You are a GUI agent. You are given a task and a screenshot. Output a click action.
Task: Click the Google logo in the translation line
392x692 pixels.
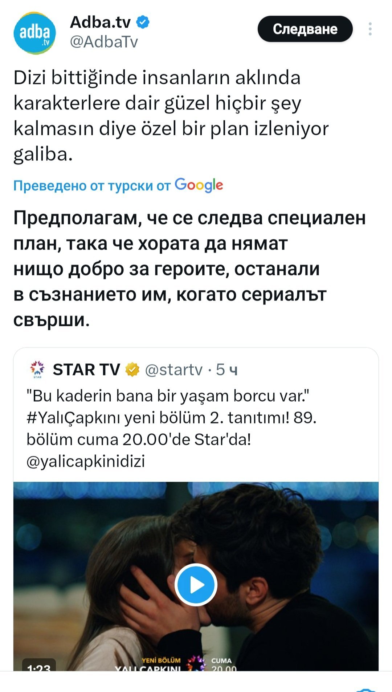199,185
